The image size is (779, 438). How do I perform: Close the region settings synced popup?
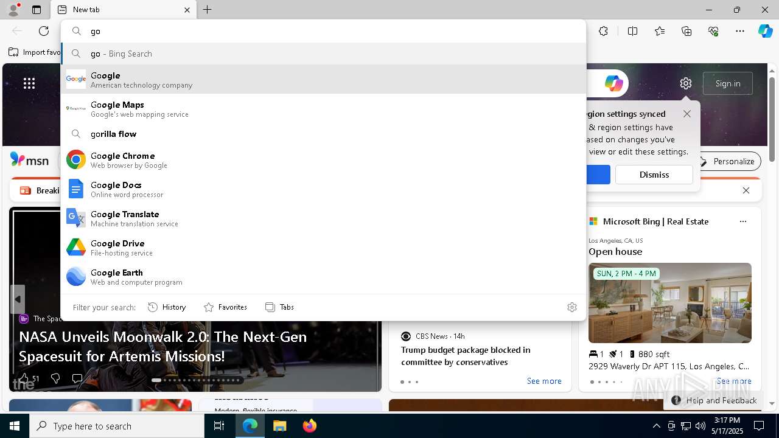point(687,114)
